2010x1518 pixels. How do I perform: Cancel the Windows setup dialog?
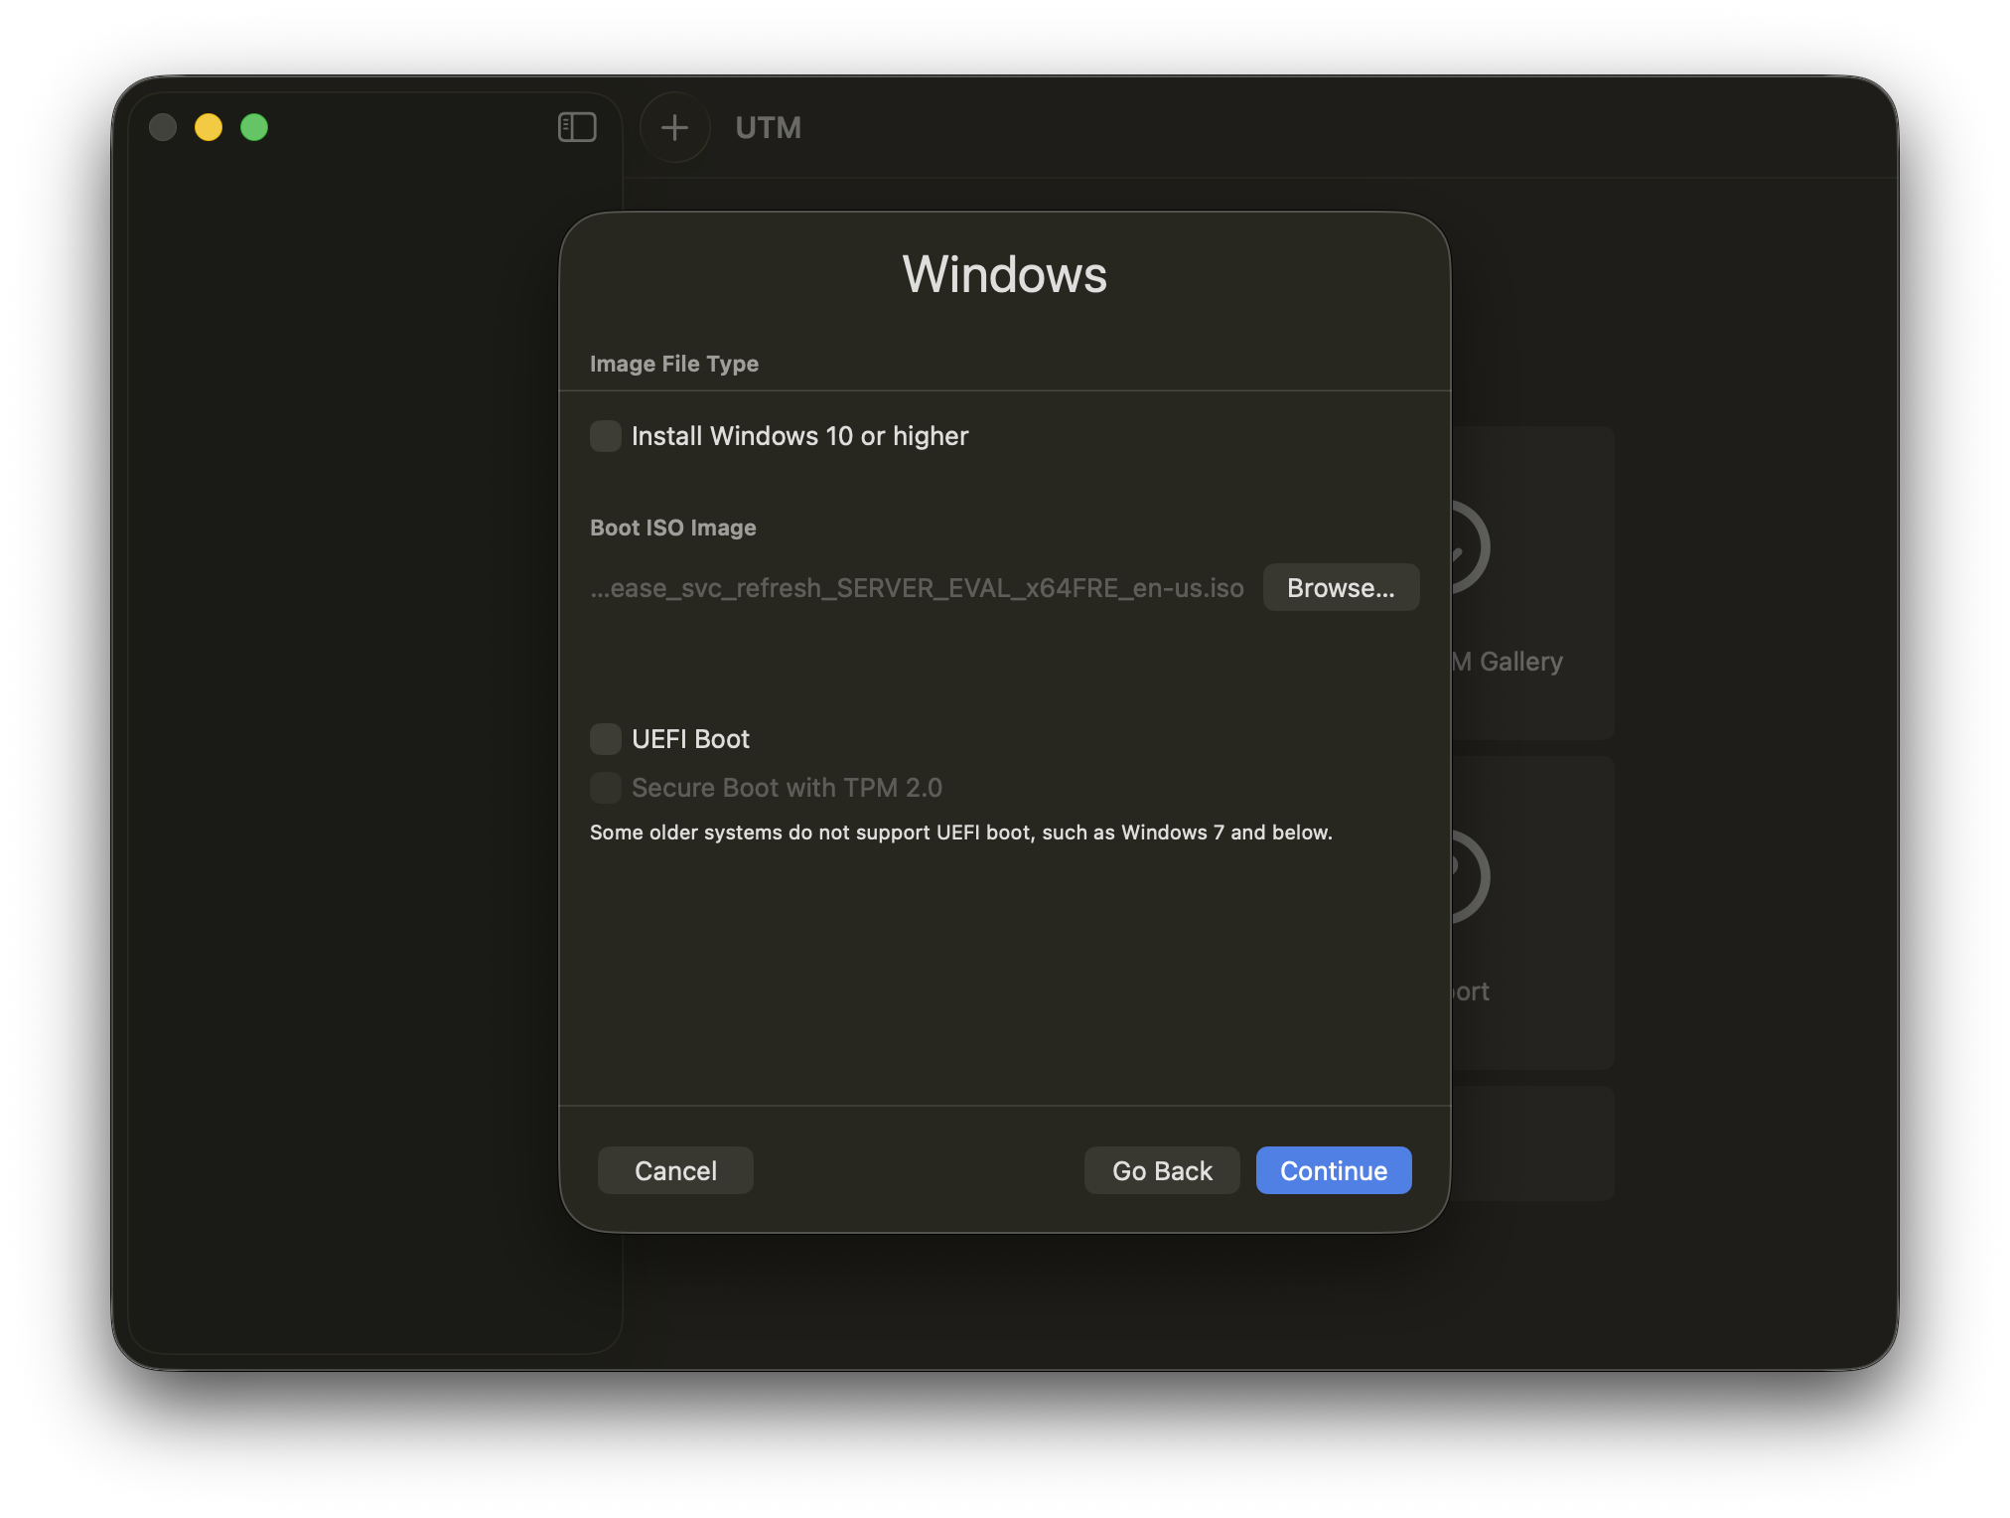pos(675,1170)
